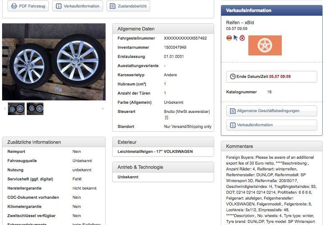Click the Standort value Nur Versand/Shipping only
The height and width of the screenshot is (225, 326).
pos(187,126)
